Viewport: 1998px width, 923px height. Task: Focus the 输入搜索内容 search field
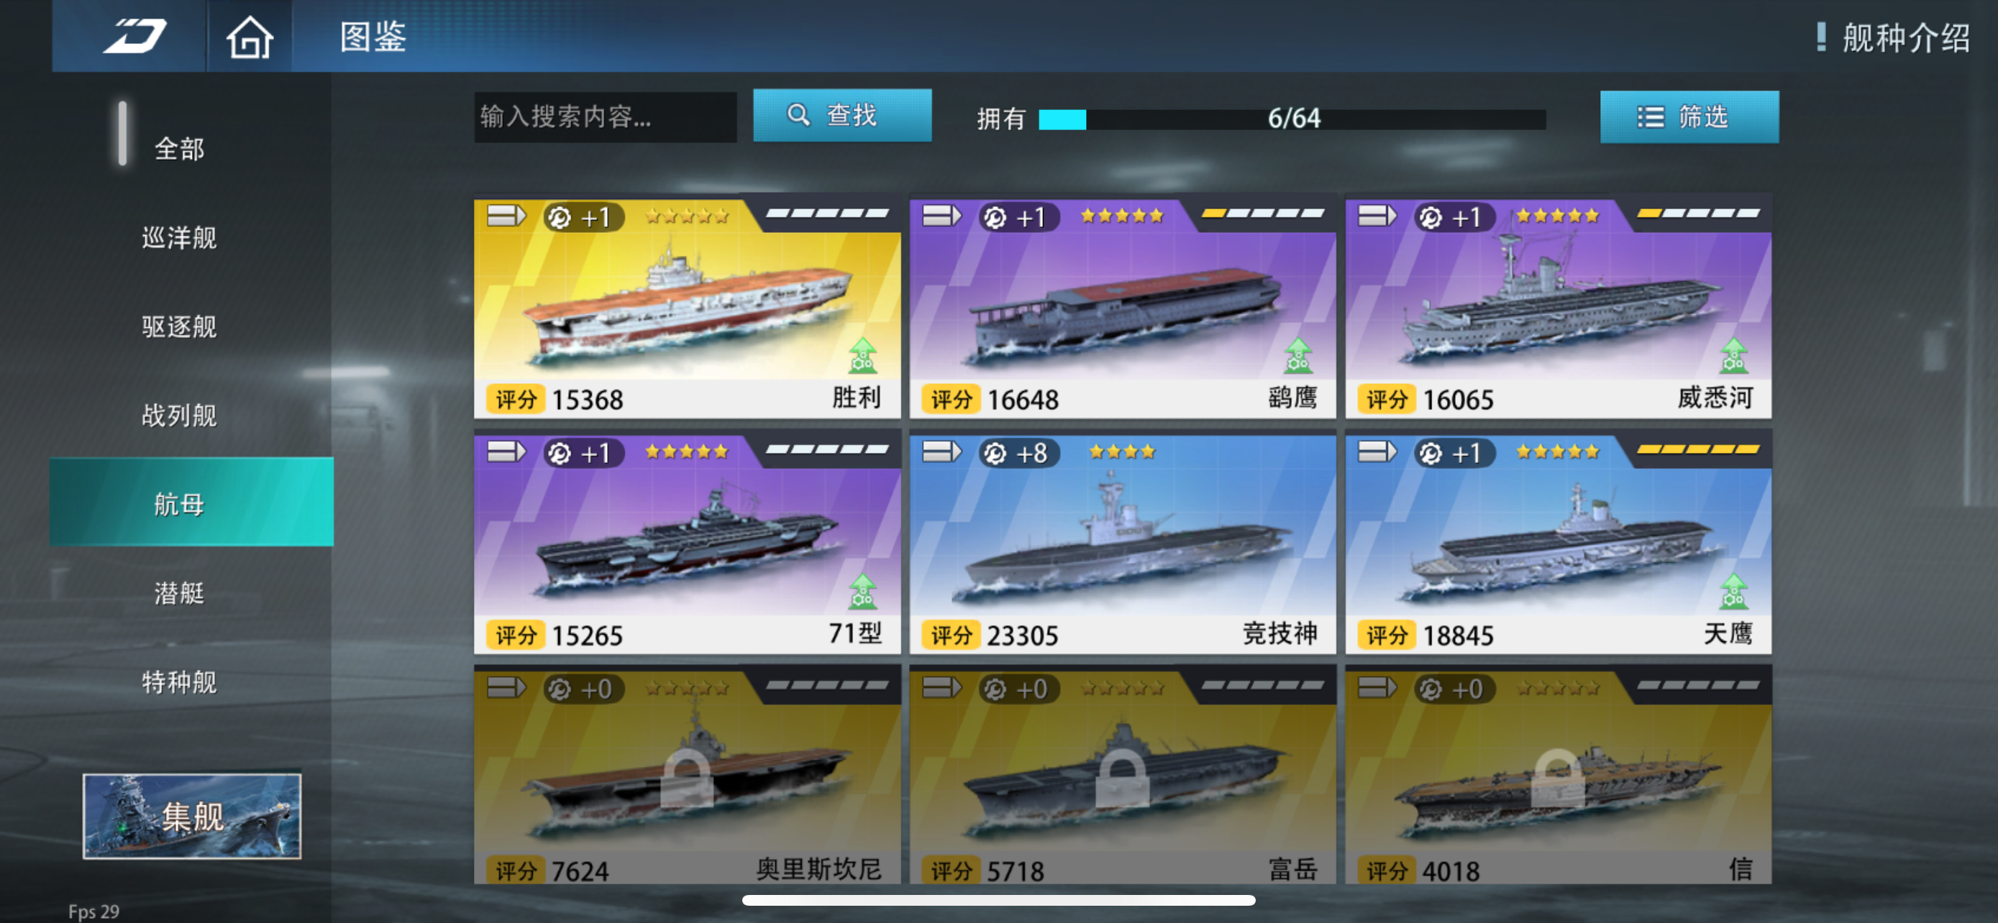point(605,117)
